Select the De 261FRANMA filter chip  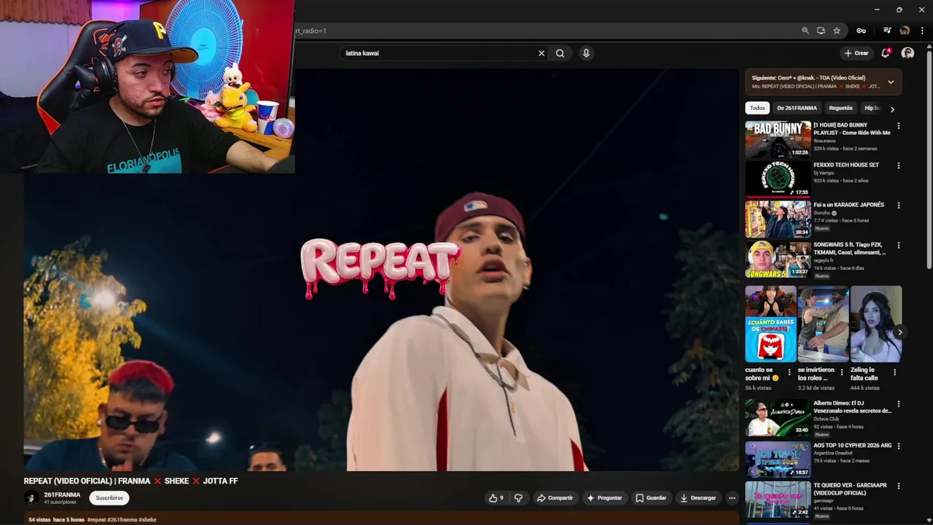pyautogui.click(x=797, y=108)
